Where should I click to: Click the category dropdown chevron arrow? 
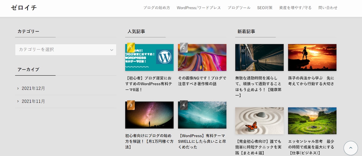(112, 50)
